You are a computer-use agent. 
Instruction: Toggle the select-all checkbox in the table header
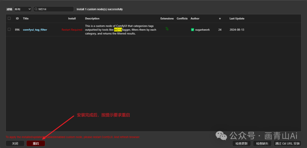click(9, 18)
